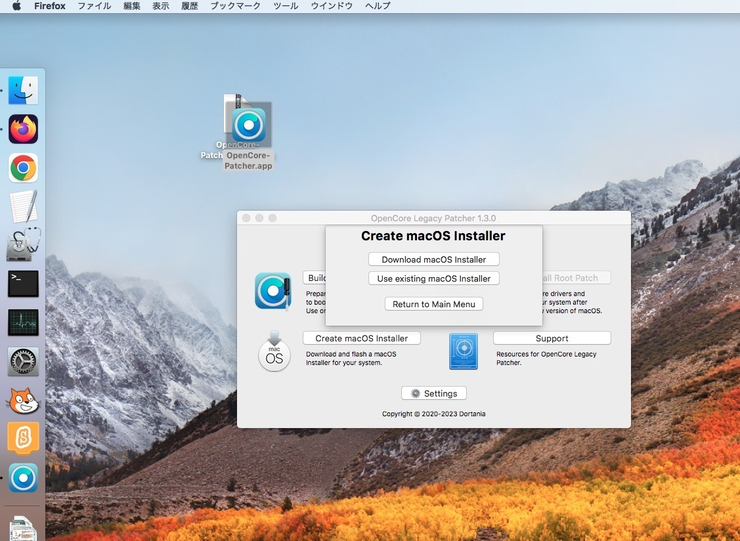Open the ツール menu
The height and width of the screenshot is (541, 740).
tap(286, 6)
